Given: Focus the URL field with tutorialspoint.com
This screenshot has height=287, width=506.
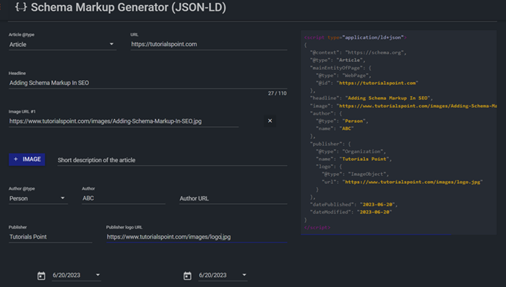Looking at the screenshot, I should 209,45.
